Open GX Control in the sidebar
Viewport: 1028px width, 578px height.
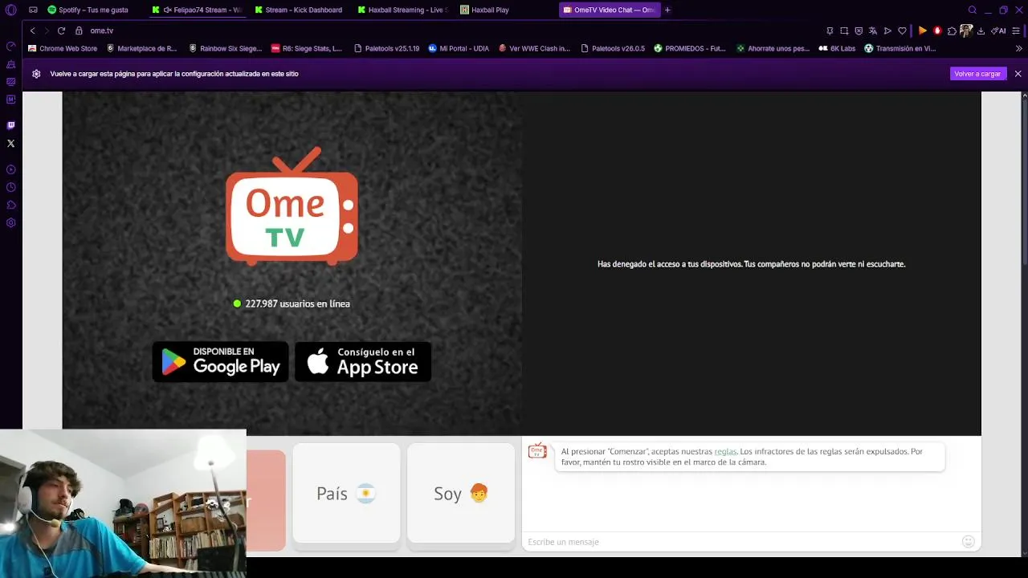tap(10, 46)
